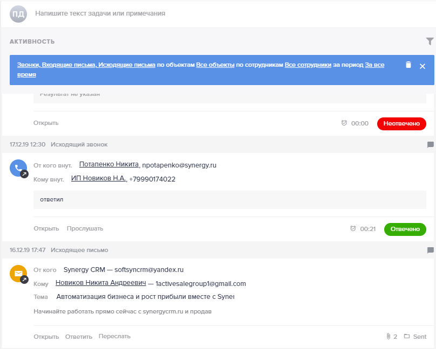This screenshot has width=436, height=349.
Task: Click the Sent folder icon
Action: (x=407, y=337)
